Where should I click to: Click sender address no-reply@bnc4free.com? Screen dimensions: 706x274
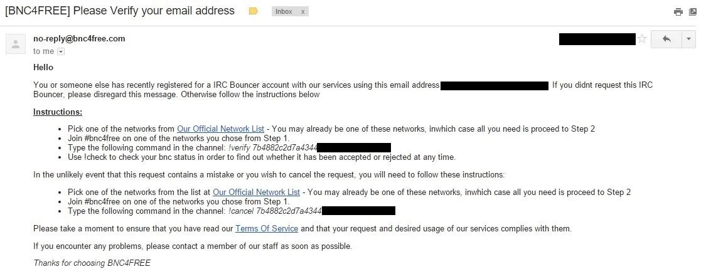[79, 39]
